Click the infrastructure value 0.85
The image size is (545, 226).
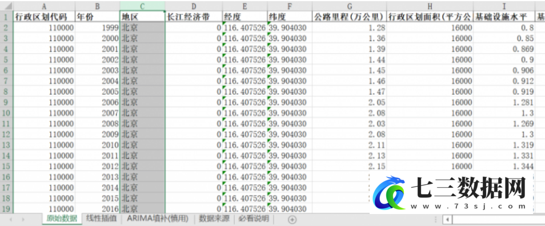(x=504, y=39)
